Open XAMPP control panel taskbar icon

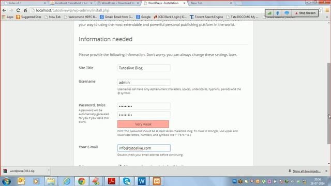point(157,181)
